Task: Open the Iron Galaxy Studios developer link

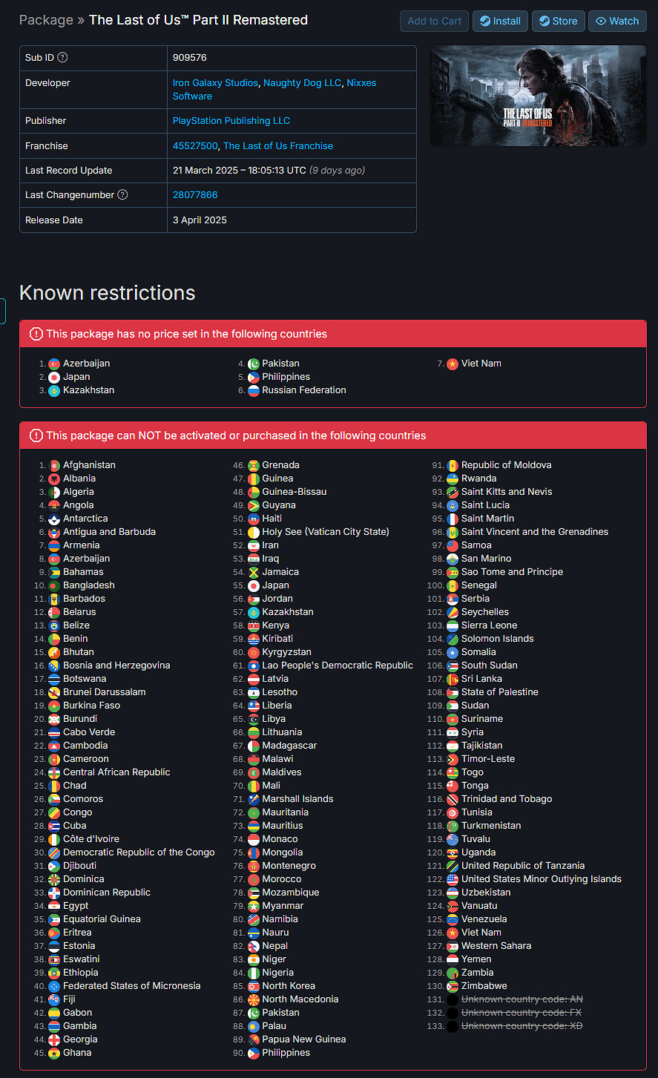Action: click(x=215, y=83)
